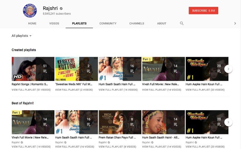Open the All playlists dropdown
241x149 pixels.
pyautogui.click(x=22, y=36)
